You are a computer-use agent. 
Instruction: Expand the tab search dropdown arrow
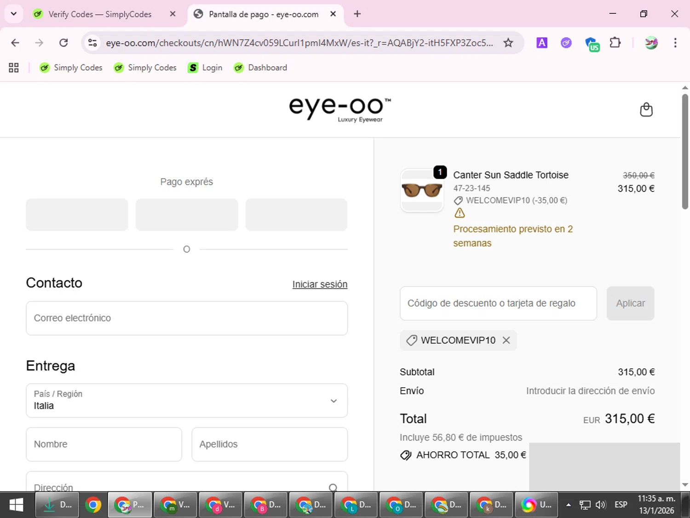(x=14, y=14)
